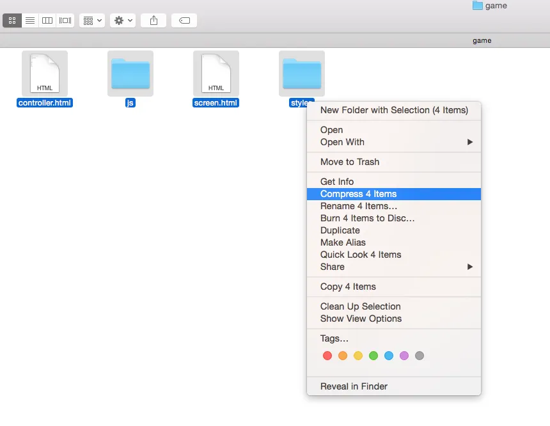Apply the gray tag color

420,356
